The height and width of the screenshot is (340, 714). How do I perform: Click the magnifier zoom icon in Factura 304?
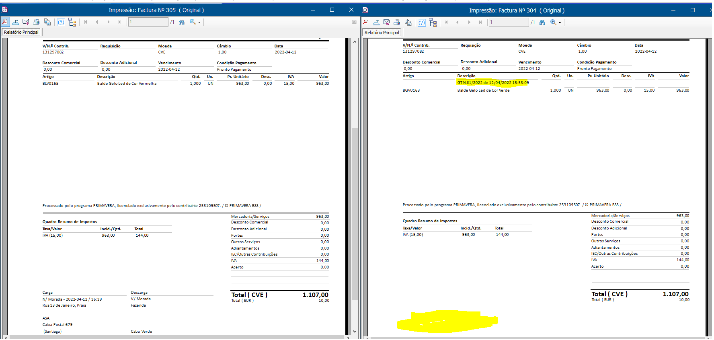coord(553,23)
